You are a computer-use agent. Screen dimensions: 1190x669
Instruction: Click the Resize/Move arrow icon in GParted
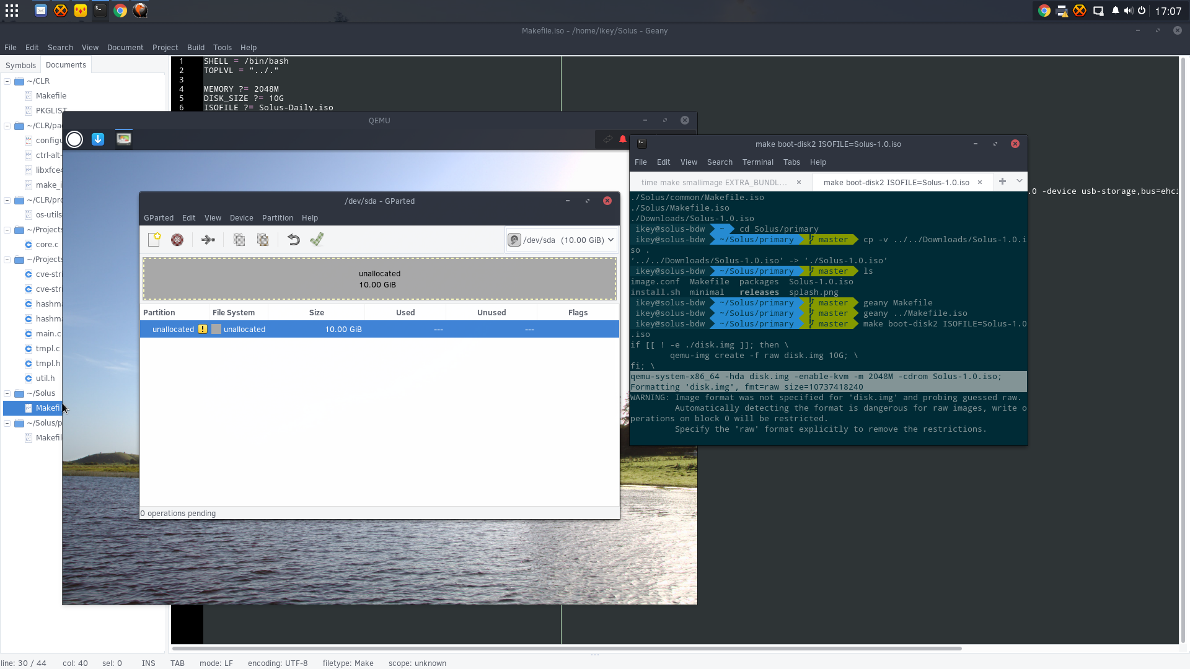tap(208, 240)
